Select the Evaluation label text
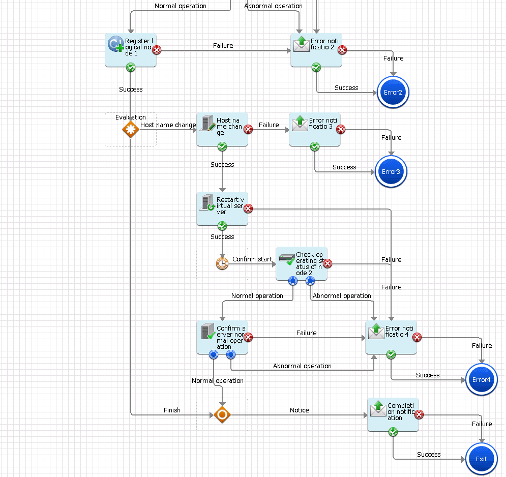Image resolution: width=506 pixels, height=477 pixels. (130, 117)
